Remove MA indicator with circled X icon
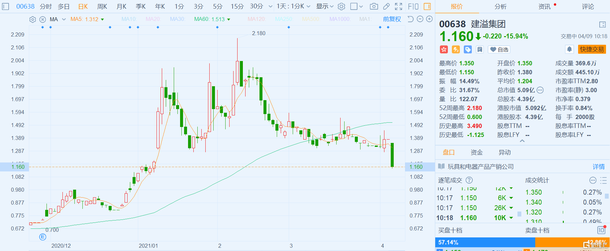 (x=42, y=19)
